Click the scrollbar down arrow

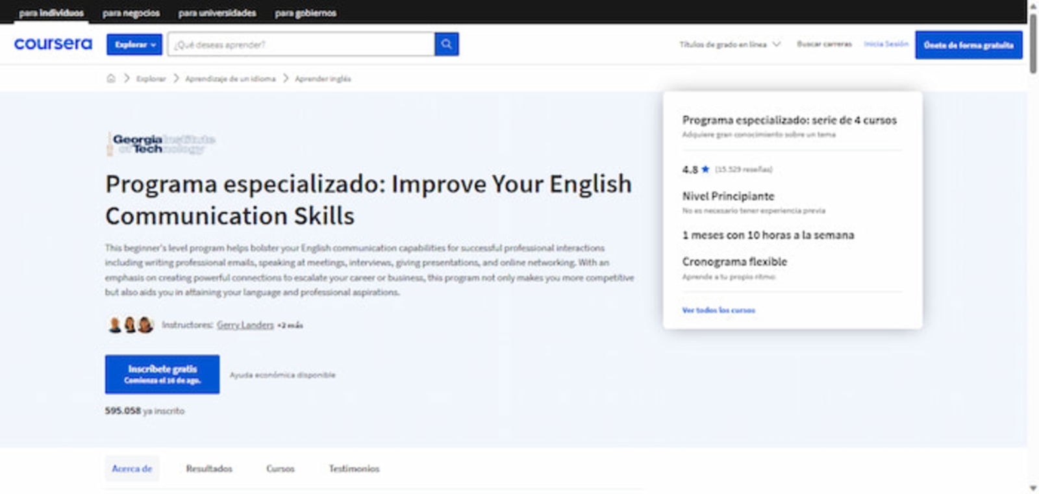(1033, 488)
